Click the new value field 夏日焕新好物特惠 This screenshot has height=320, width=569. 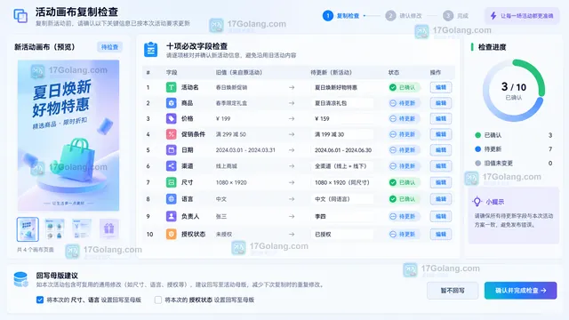[342, 87]
